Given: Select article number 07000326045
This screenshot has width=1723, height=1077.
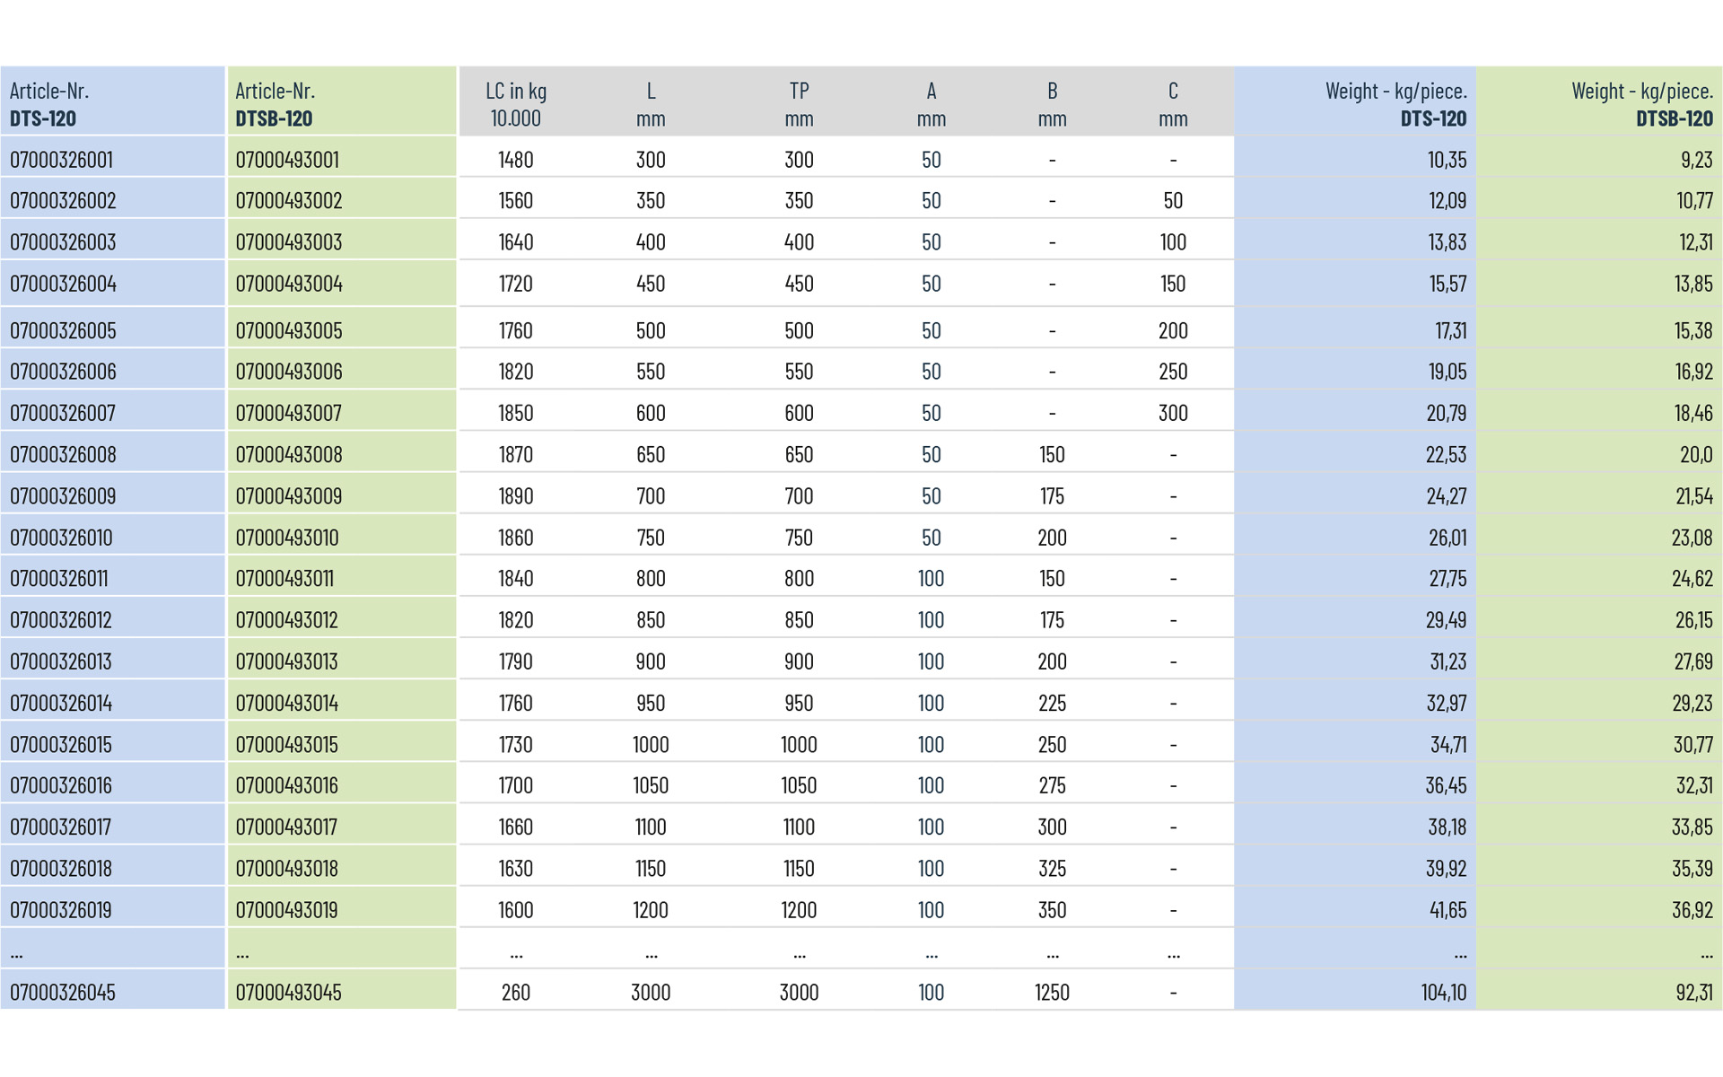Looking at the screenshot, I should (x=63, y=993).
